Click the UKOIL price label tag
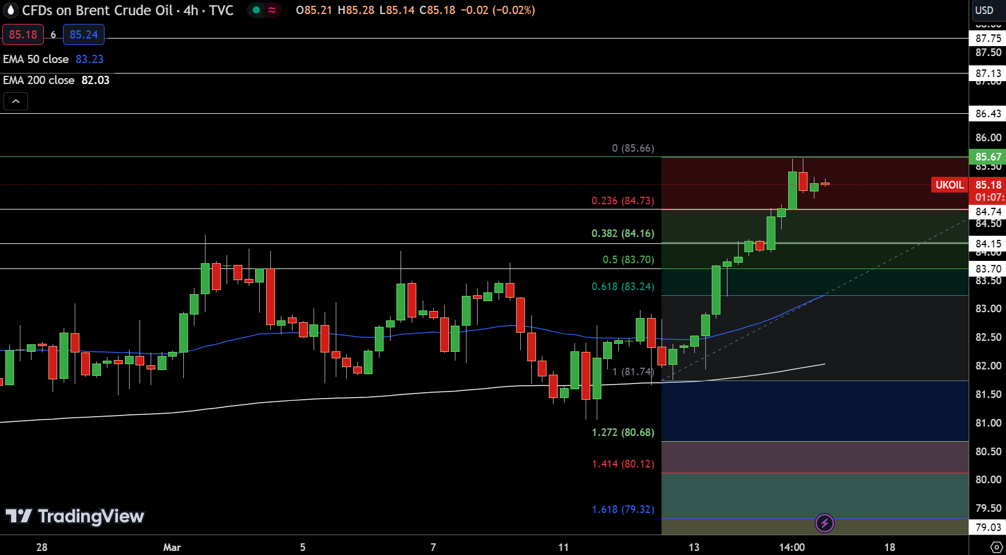 coord(949,185)
